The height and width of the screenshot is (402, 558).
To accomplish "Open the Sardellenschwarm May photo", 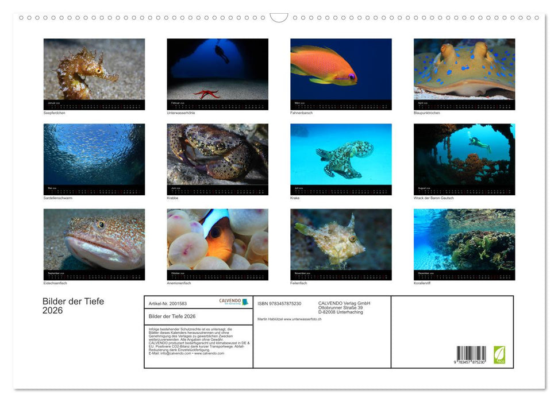I will (x=94, y=159).
